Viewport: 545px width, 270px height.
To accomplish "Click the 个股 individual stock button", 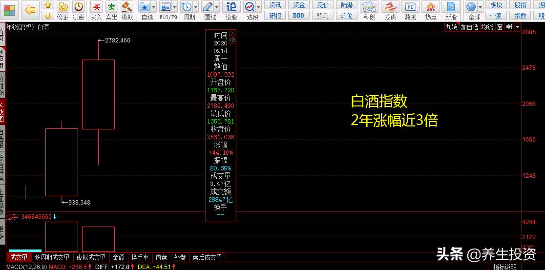I will (x=496, y=16).
